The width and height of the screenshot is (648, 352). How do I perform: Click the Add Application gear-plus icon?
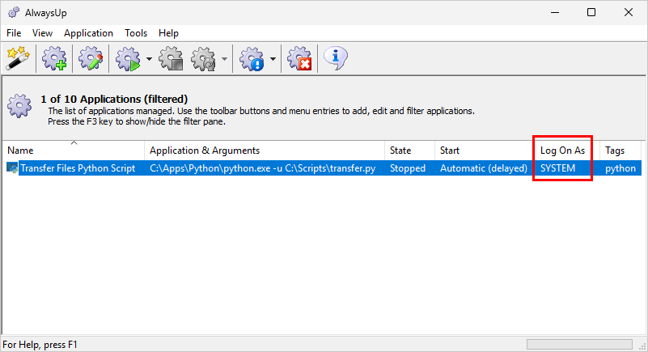pos(54,58)
